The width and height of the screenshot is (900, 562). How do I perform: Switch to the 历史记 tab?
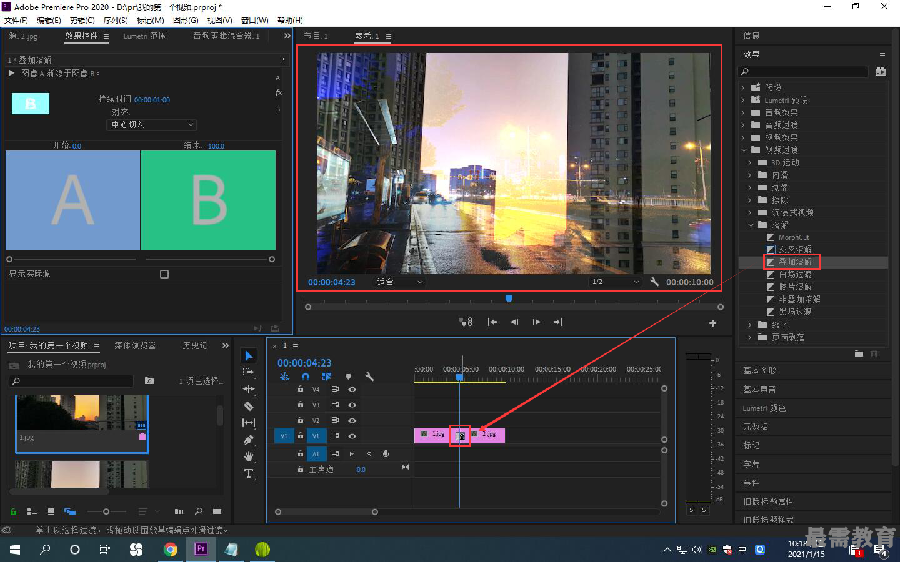[194, 345]
